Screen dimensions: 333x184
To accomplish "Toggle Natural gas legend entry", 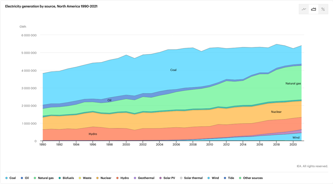I will tap(44, 178).
